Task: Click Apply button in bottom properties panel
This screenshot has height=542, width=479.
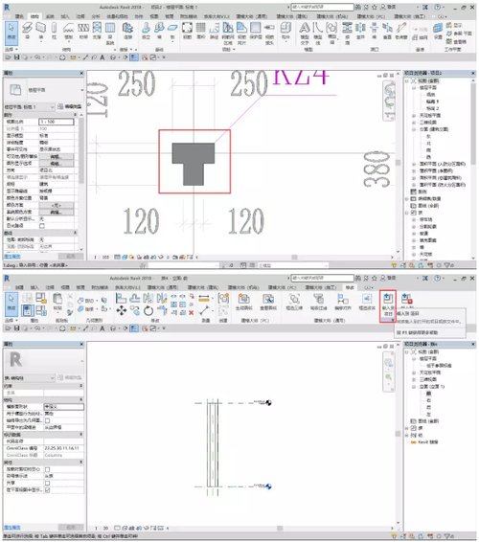Action: (x=71, y=528)
